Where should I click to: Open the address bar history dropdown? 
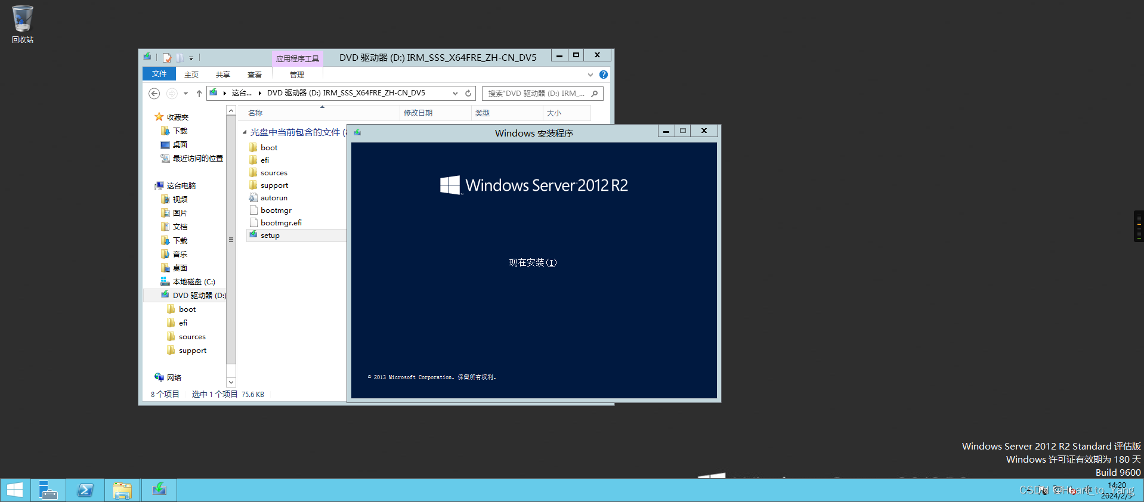coord(455,93)
